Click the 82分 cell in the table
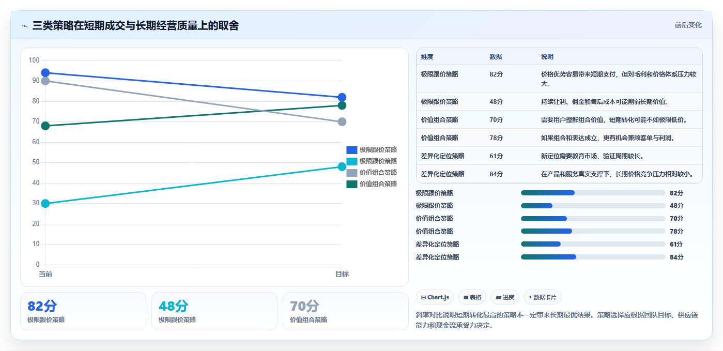This screenshot has width=723, height=351. click(x=496, y=74)
